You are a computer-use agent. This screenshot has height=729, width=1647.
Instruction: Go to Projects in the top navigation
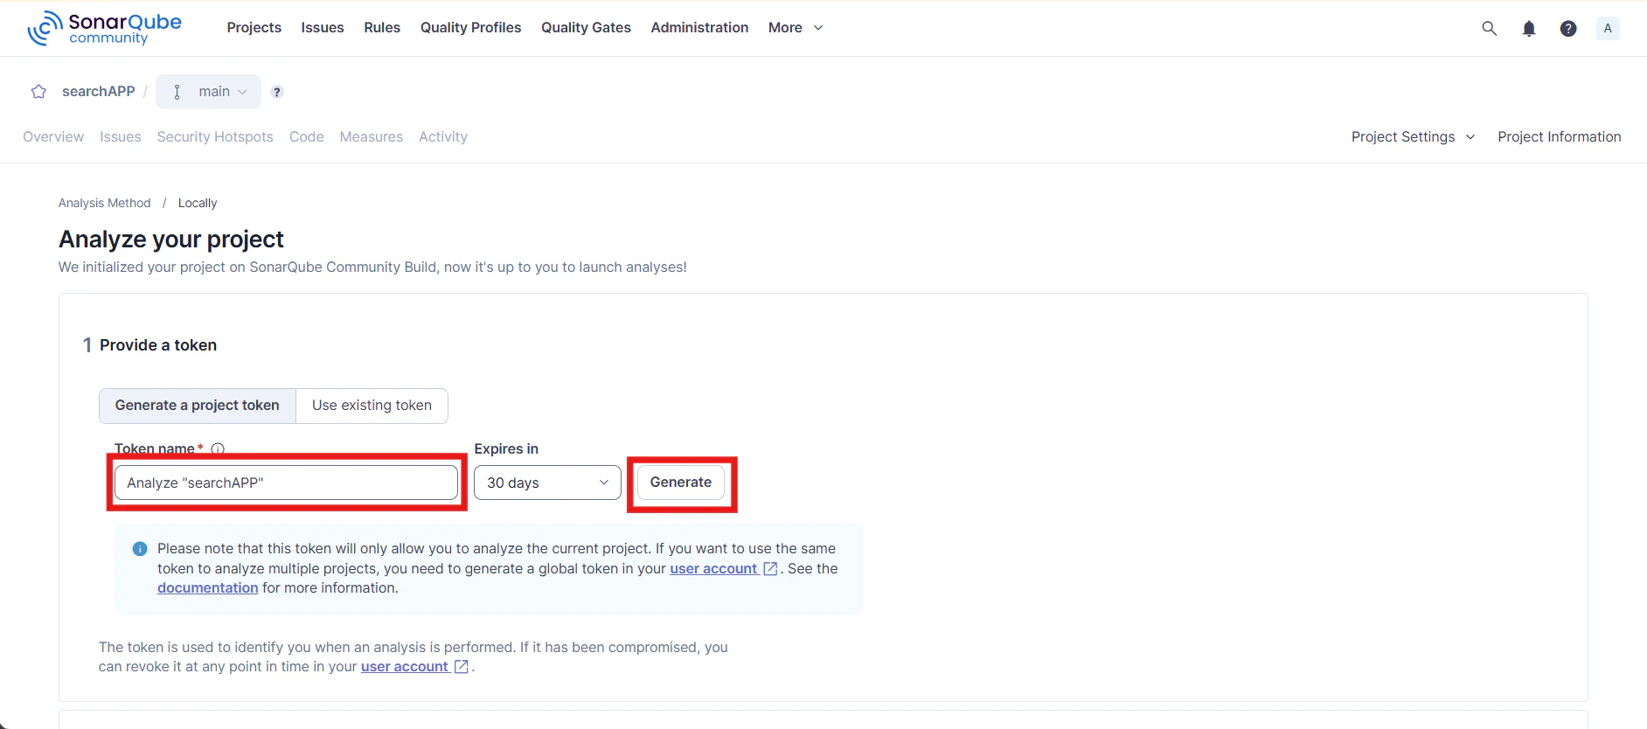(x=254, y=28)
